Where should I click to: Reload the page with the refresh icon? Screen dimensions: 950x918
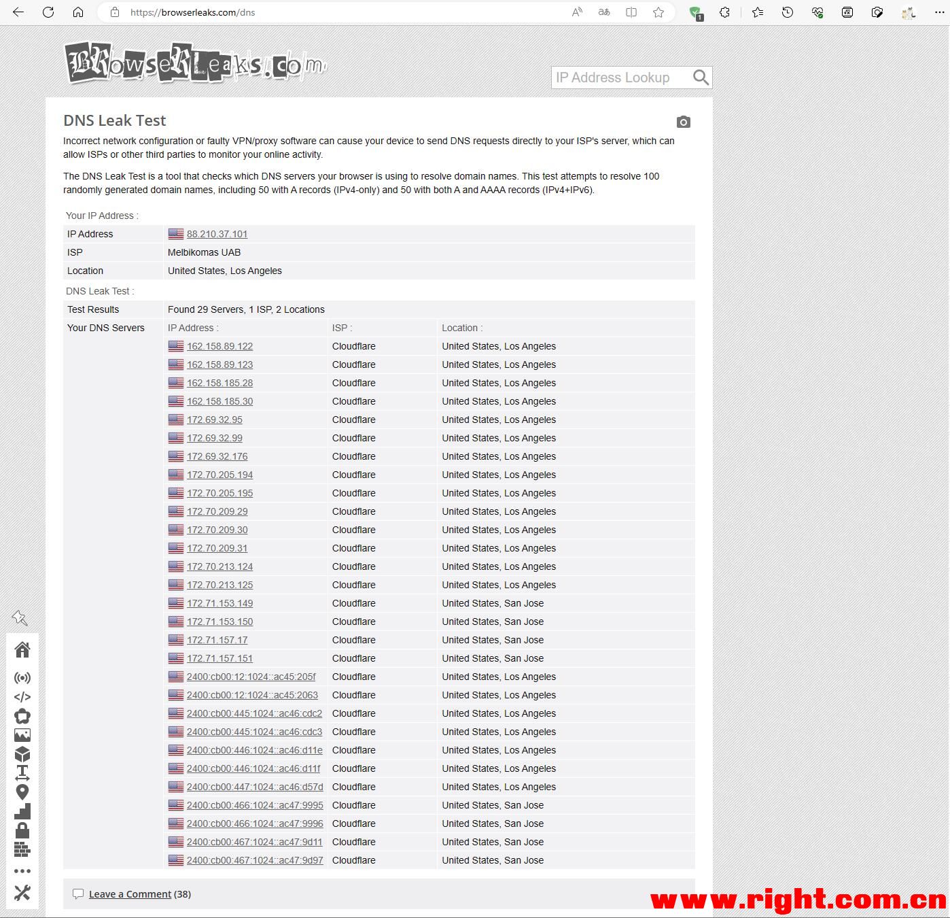(48, 12)
